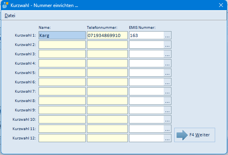
Task: Click the Kurzwahl 8 phone number field
Action: coord(107,100)
